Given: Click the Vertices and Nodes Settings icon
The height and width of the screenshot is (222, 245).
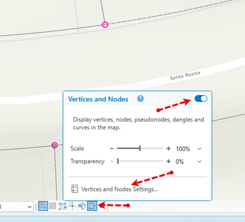Looking at the screenshot, I should coord(75,189).
